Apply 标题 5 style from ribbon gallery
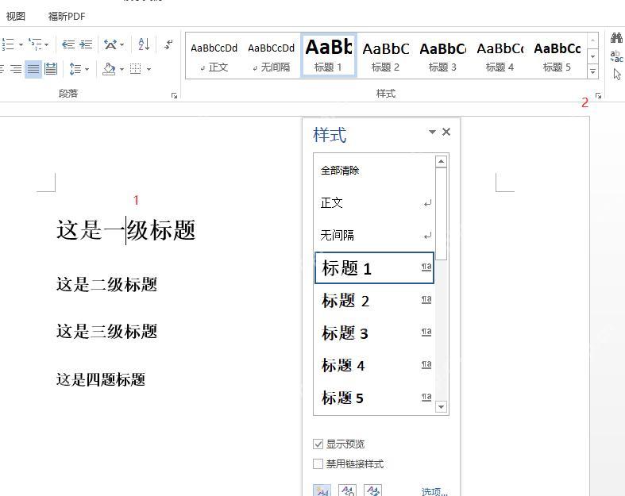The height and width of the screenshot is (496, 625). [x=557, y=56]
